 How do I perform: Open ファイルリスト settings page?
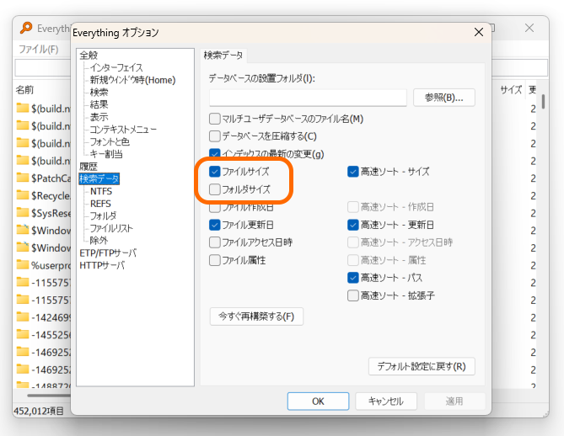(x=111, y=228)
